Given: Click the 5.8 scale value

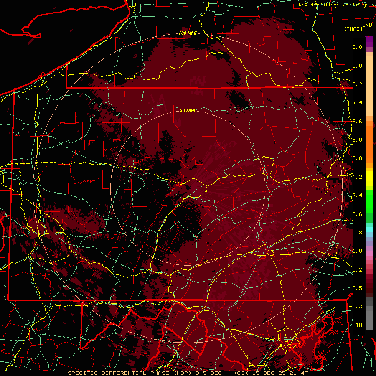Looking at the screenshot, I should tap(357, 140).
